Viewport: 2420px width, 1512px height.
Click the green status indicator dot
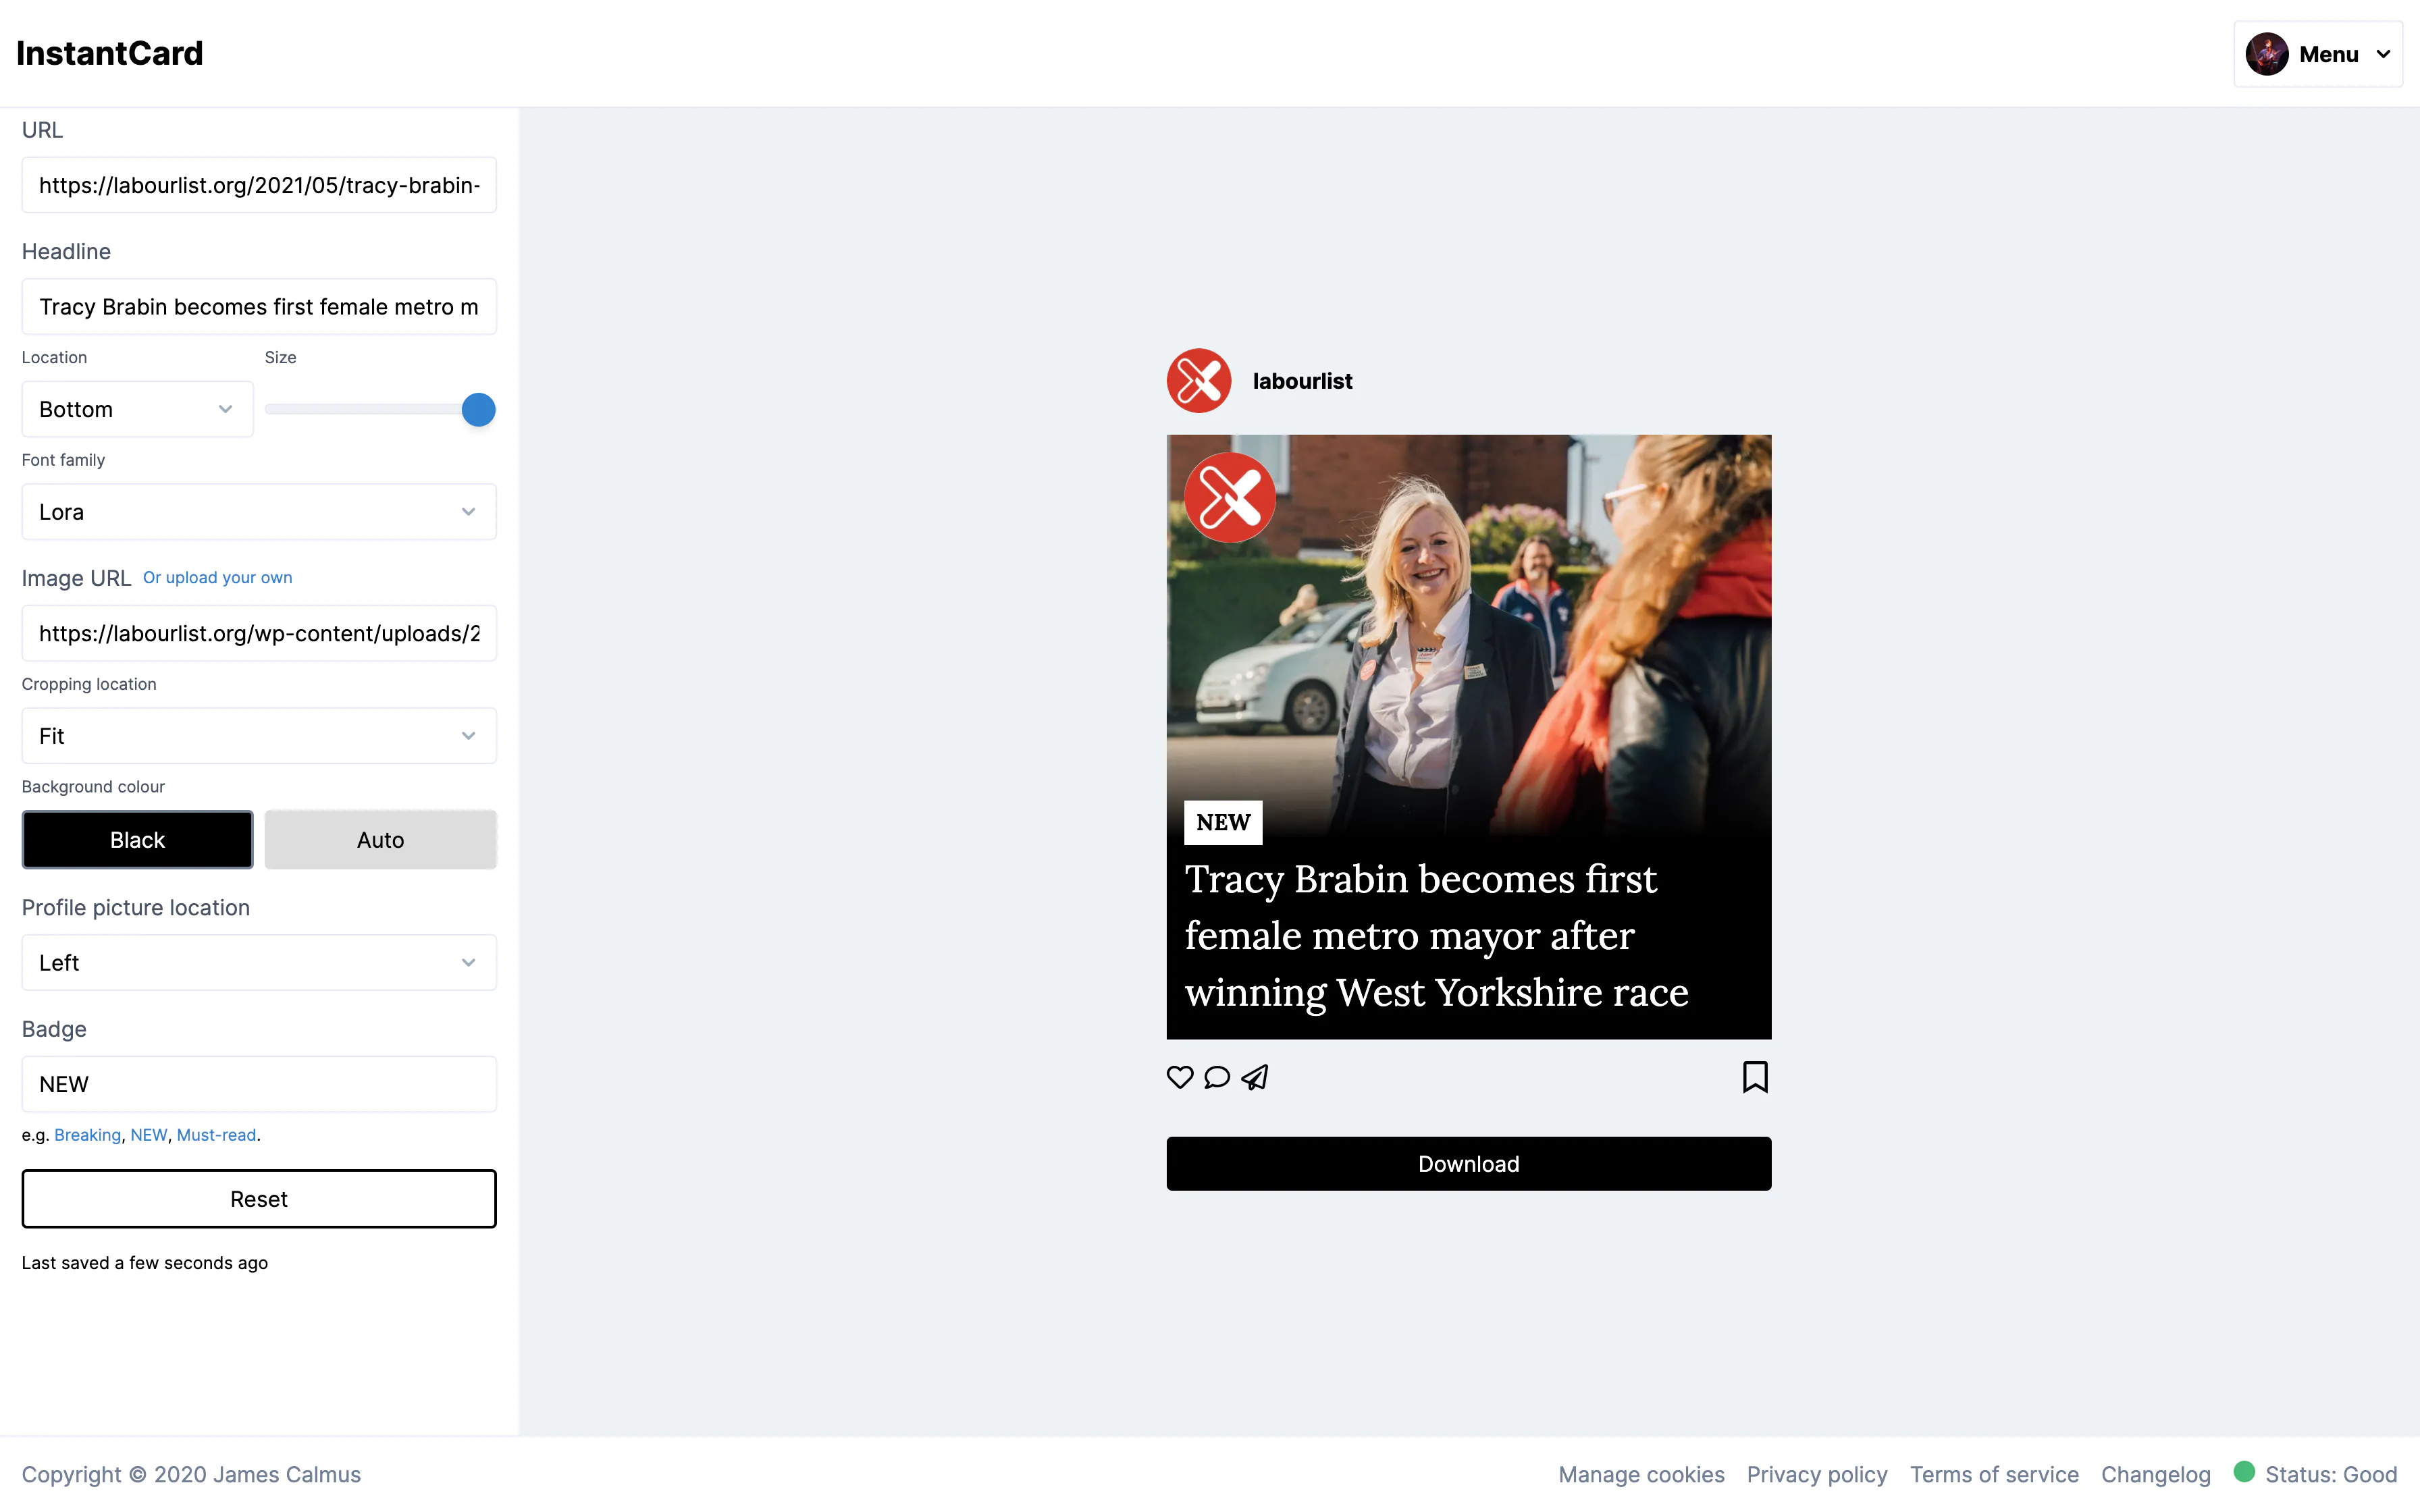click(2244, 1471)
